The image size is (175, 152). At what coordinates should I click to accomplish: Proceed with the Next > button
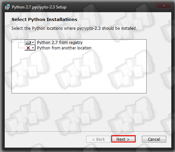tap(123, 139)
